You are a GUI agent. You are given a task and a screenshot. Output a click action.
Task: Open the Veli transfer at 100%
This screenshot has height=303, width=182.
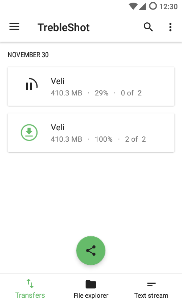click(x=91, y=133)
